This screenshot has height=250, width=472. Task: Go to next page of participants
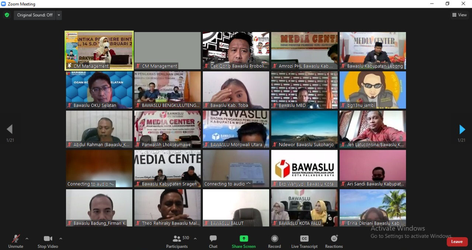[x=462, y=129]
